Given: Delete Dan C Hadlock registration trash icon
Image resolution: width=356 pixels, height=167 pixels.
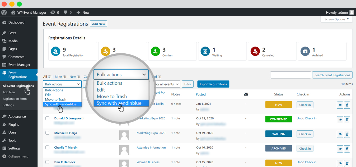Looking at the screenshot, I should [347, 163].
